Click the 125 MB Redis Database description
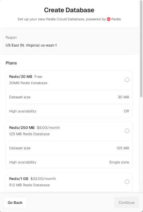Screen dimensions: 143x212 pos(30,134)
